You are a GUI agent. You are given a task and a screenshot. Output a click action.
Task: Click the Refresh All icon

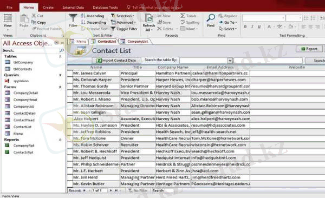tap(149, 18)
